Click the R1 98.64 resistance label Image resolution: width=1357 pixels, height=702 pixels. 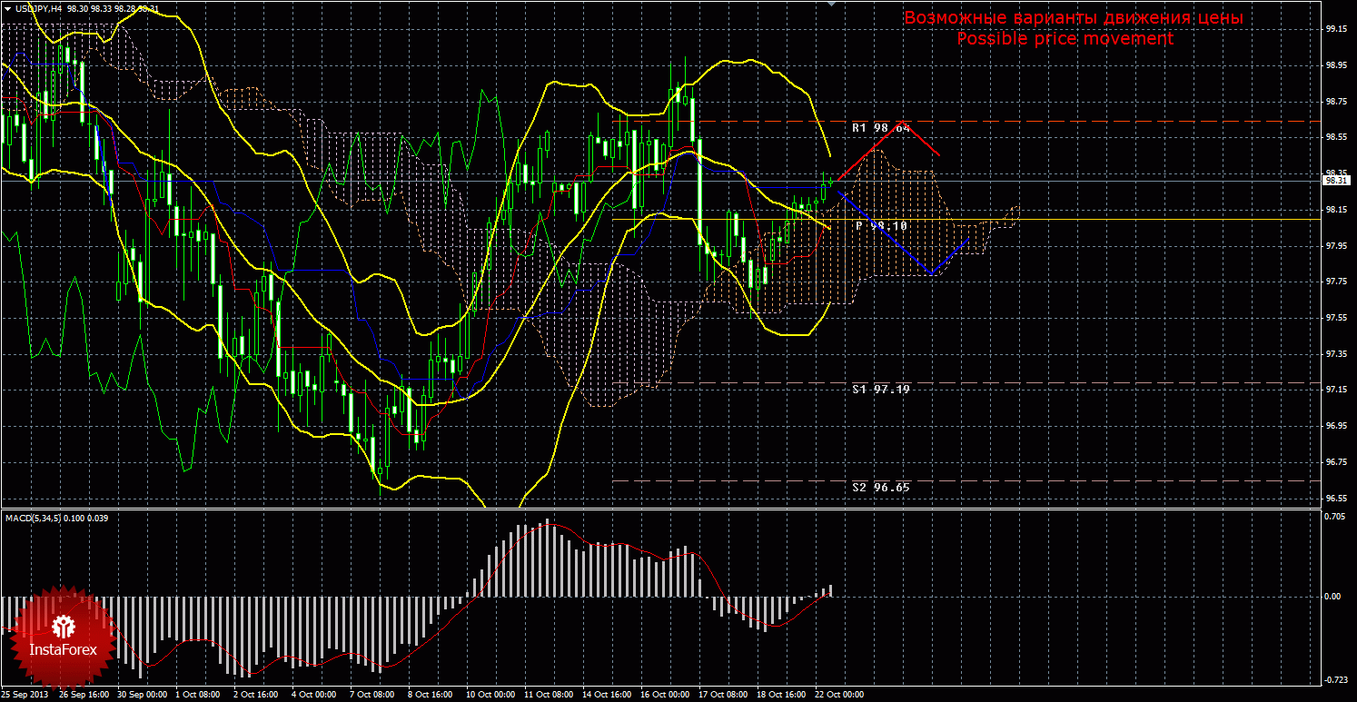click(x=881, y=128)
